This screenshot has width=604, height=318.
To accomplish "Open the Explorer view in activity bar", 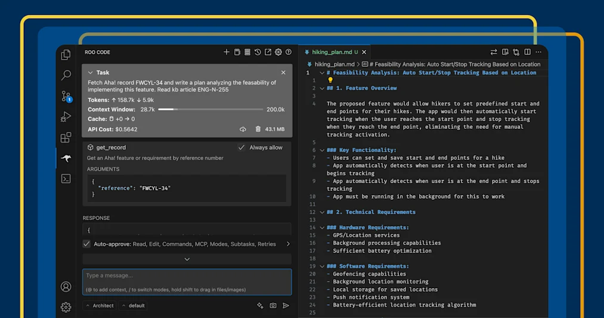I will click(x=66, y=55).
